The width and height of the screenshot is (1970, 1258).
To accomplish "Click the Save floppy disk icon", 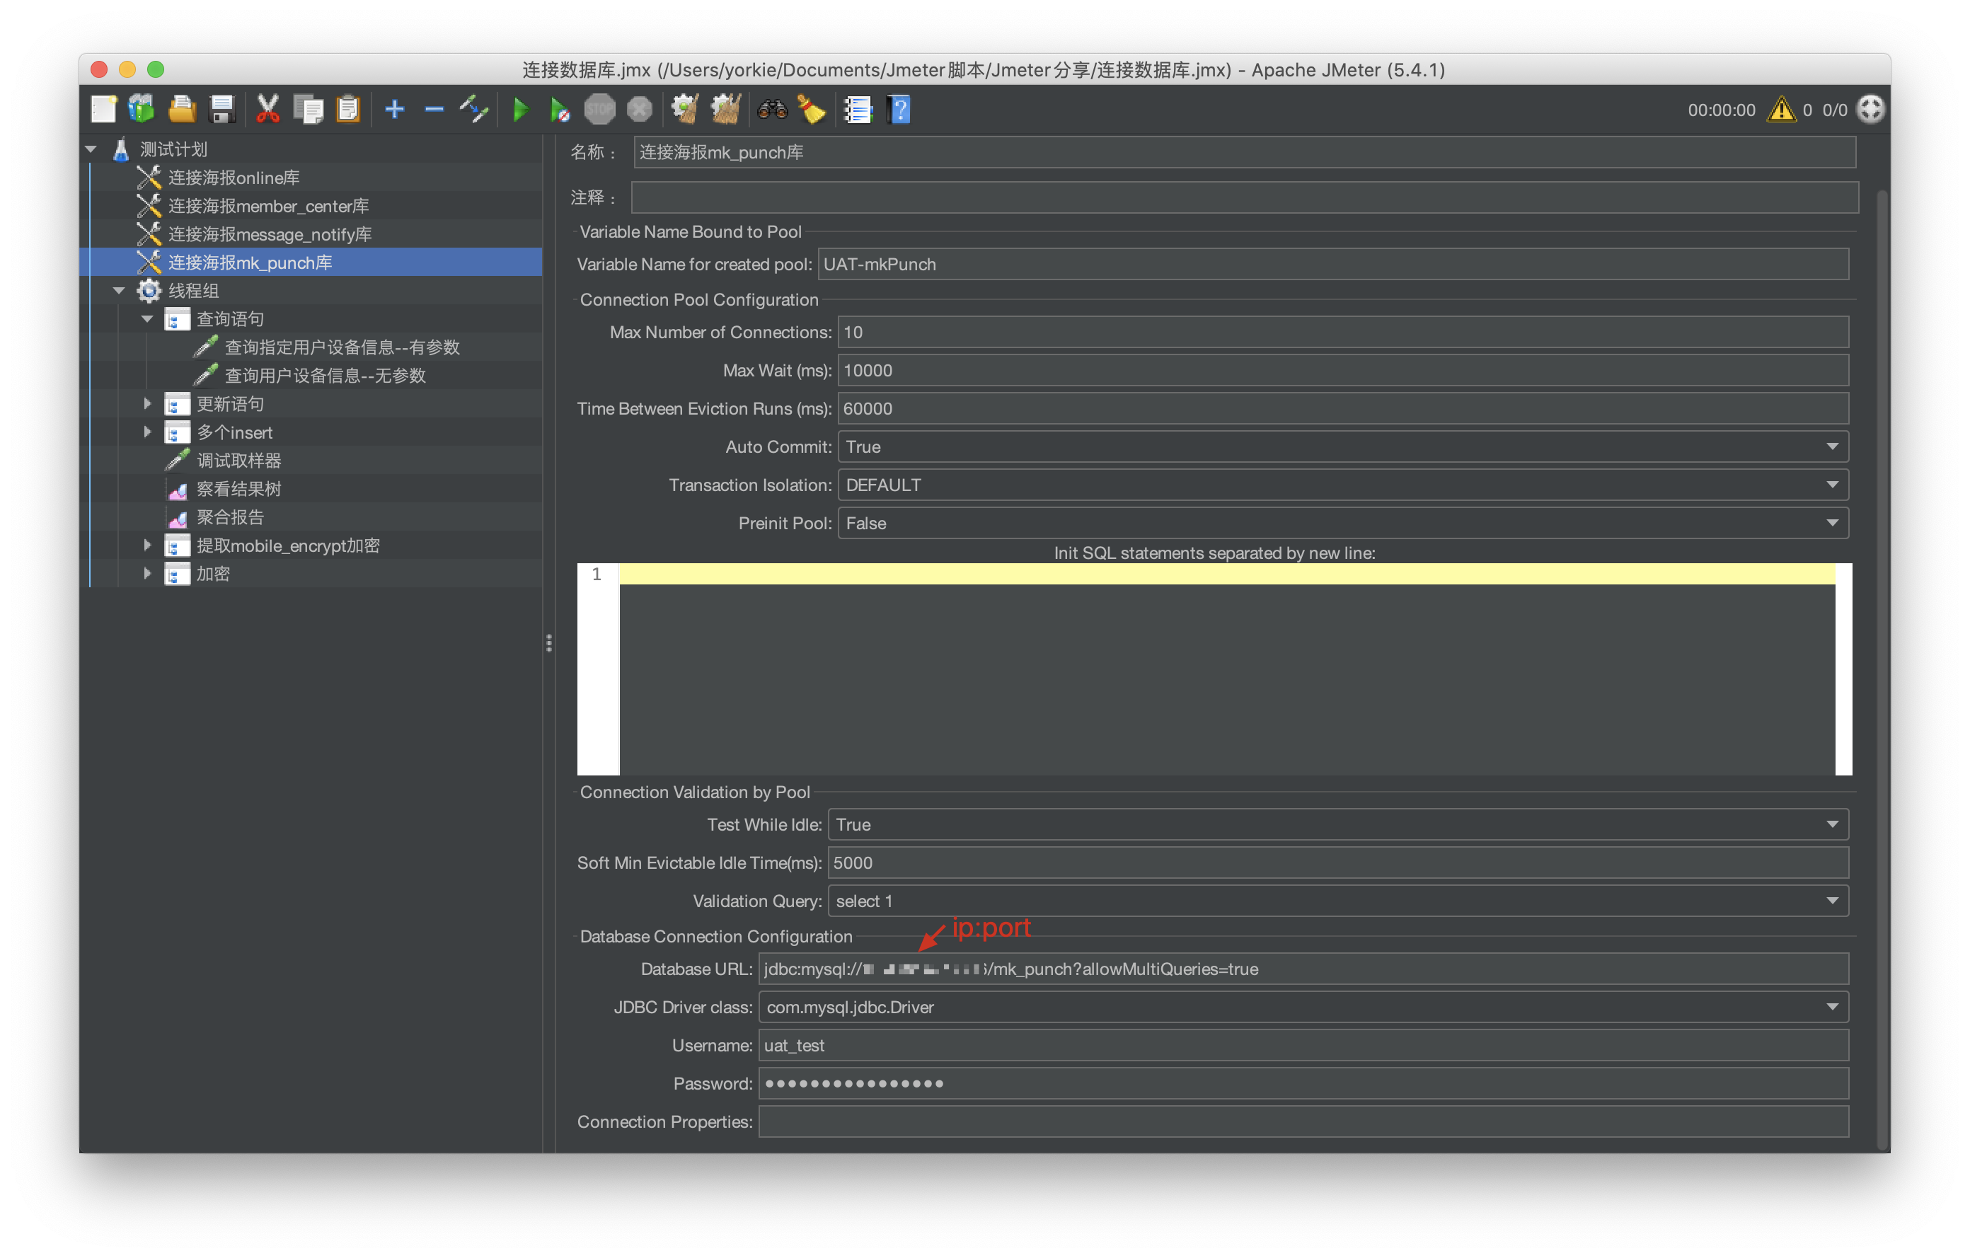I will coord(221,110).
